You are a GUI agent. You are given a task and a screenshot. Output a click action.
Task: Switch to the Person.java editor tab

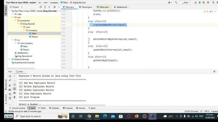86,7
